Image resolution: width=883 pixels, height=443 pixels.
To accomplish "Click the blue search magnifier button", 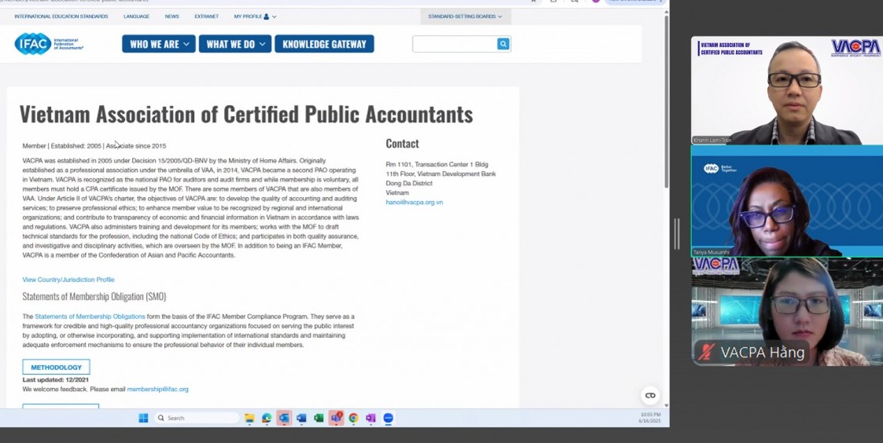I will pyautogui.click(x=503, y=44).
